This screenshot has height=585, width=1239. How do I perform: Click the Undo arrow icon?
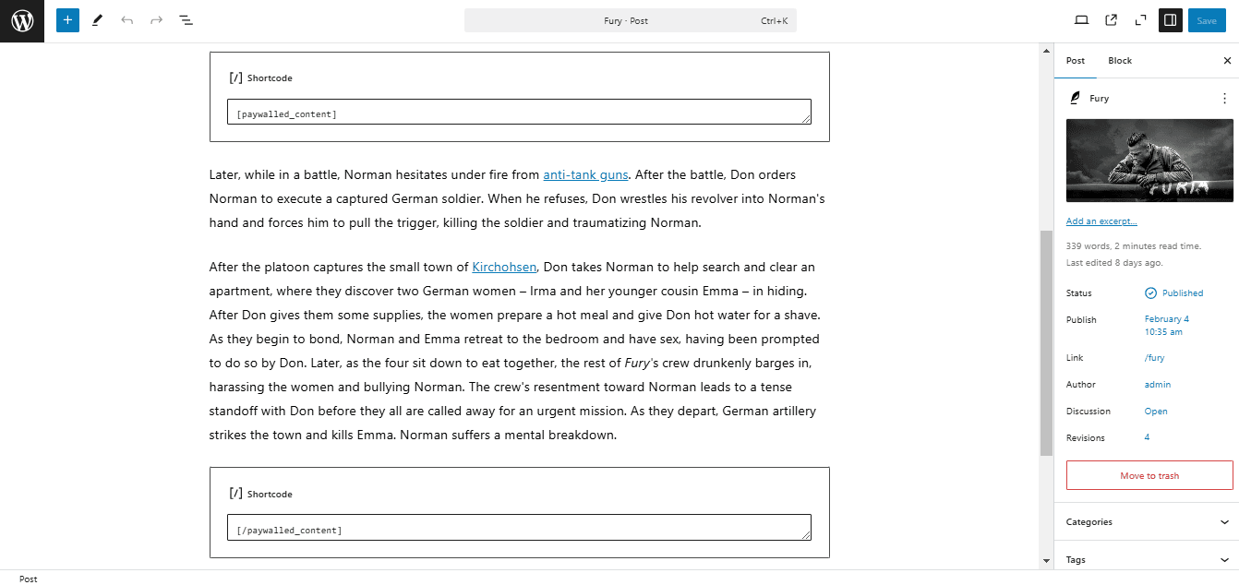pyautogui.click(x=126, y=20)
